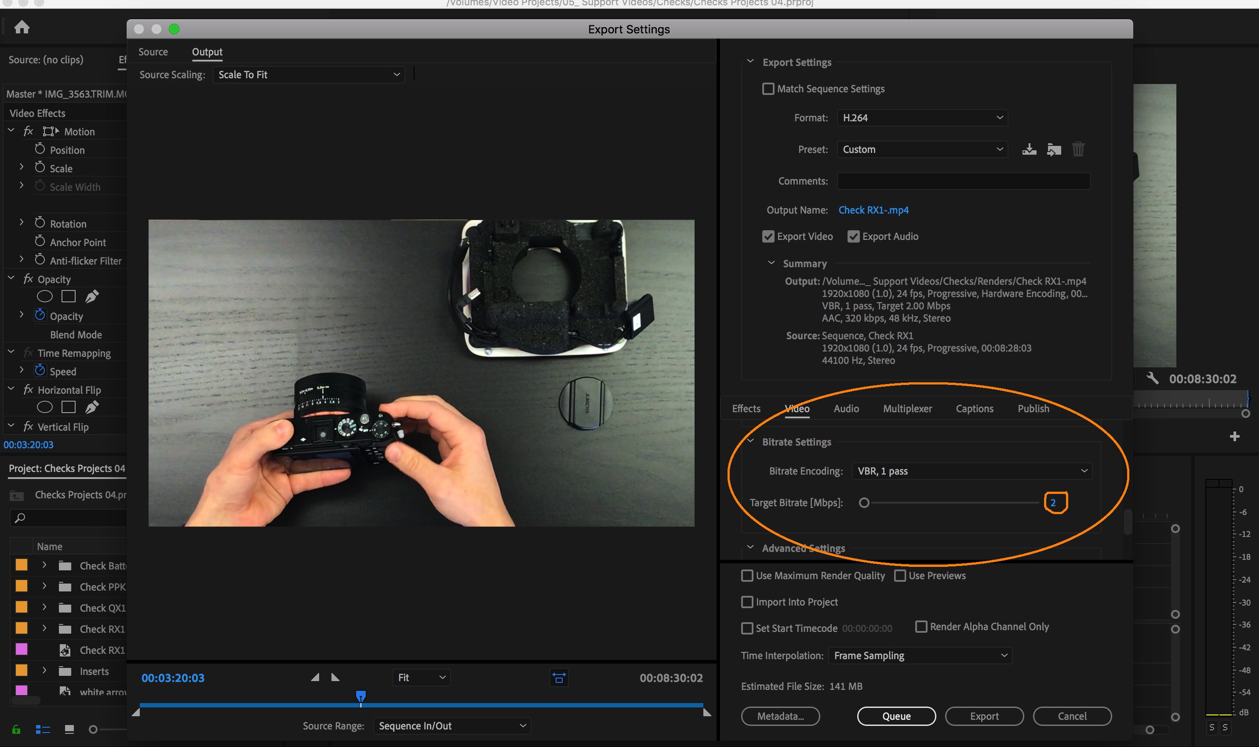Click the Queue button
This screenshot has width=1259, height=747.
(x=896, y=716)
